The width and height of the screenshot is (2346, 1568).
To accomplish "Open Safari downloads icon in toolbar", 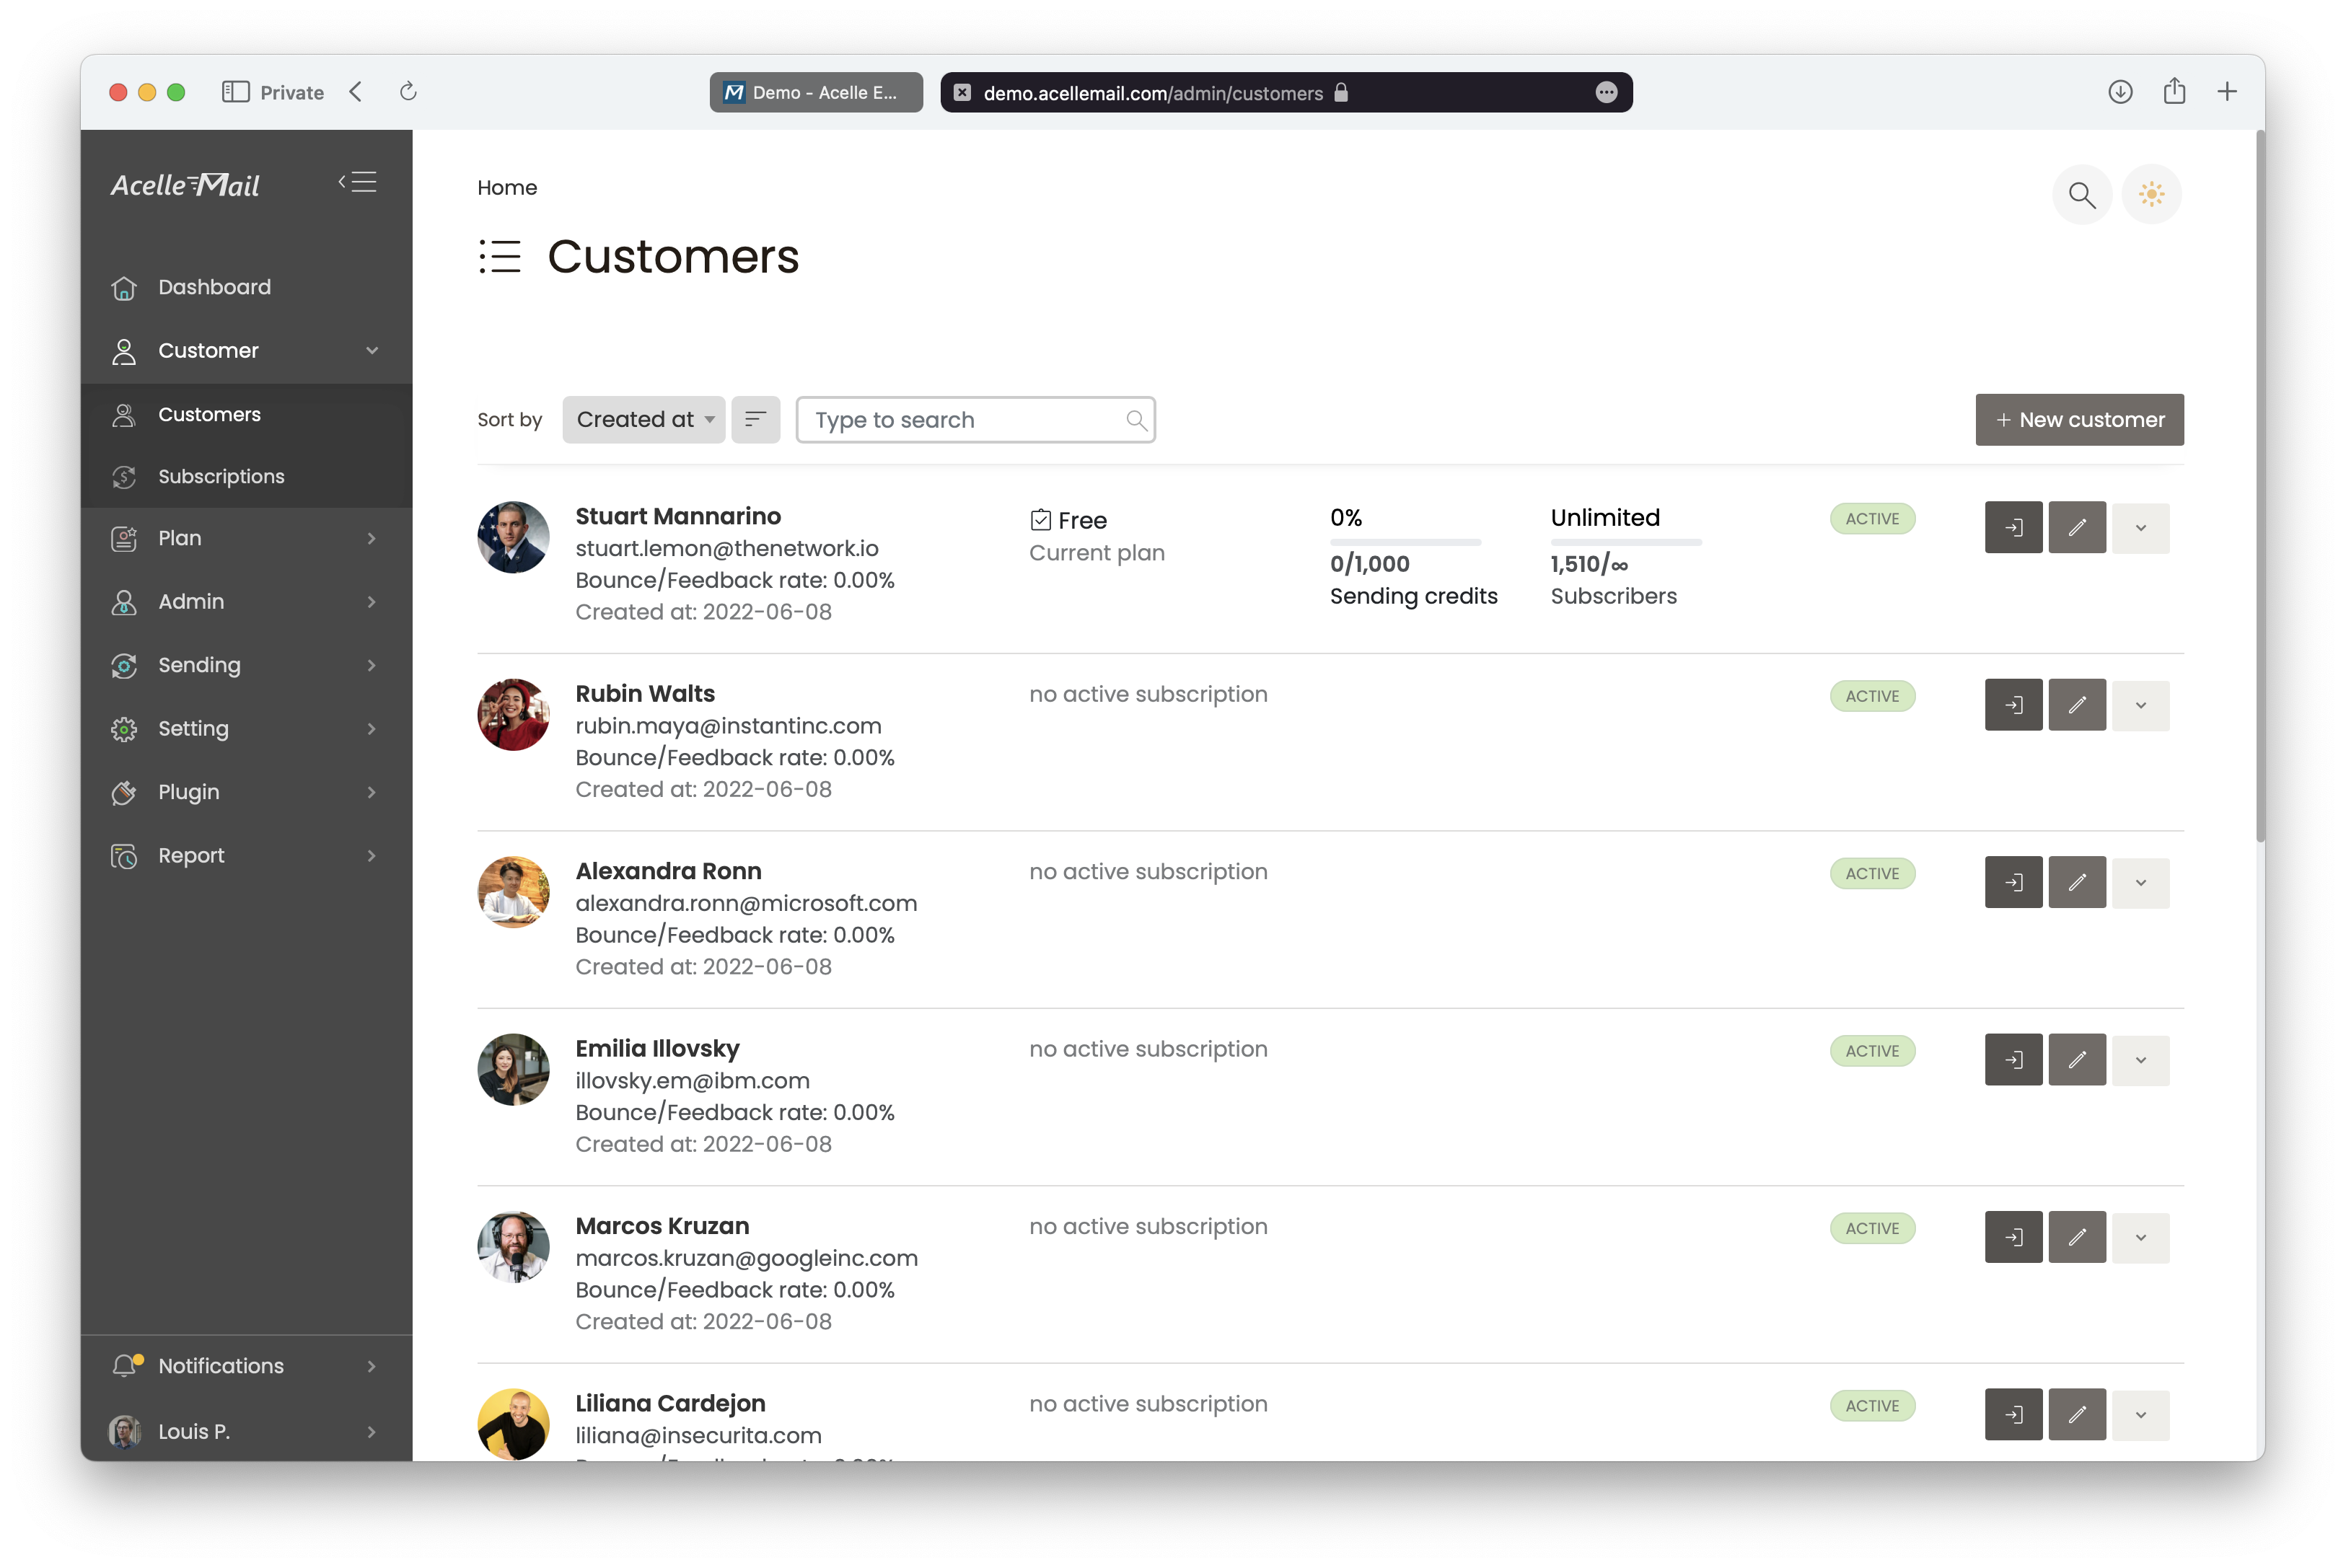I will 2120,92.
